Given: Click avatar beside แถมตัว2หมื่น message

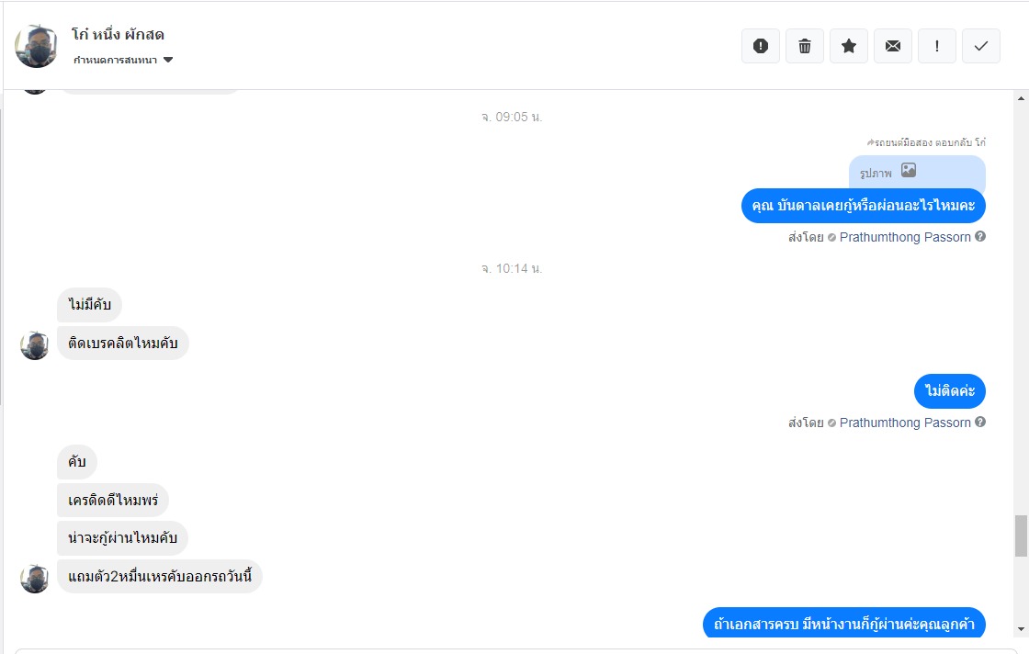Looking at the screenshot, I should pyautogui.click(x=35, y=579).
